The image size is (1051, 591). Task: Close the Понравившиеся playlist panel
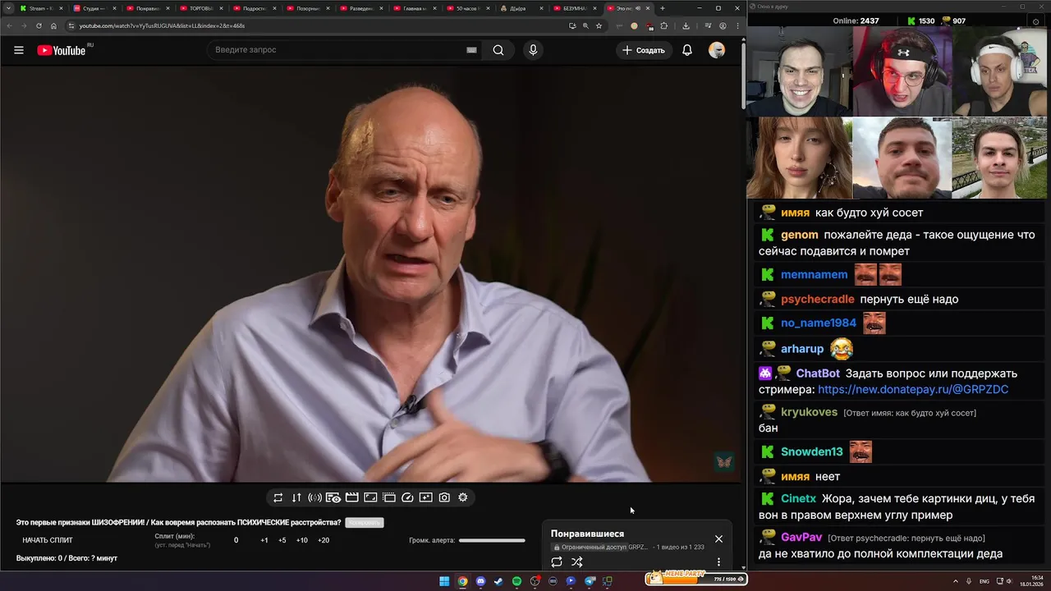pos(718,539)
